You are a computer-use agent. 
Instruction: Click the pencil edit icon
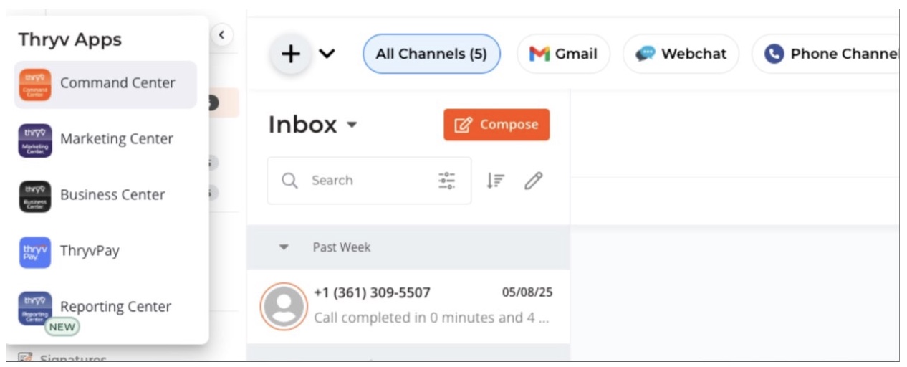tap(533, 181)
